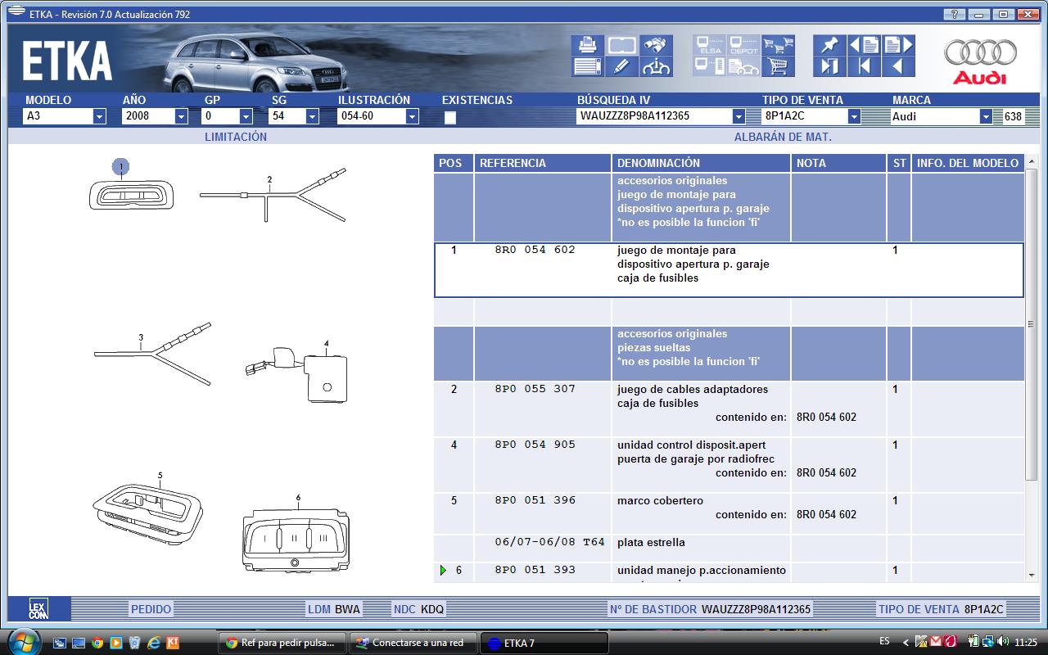Screen dimensions: 1048x655
Task: Switch to 'Conectarse a una red' taskbar window
Action: tap(413, 643)
